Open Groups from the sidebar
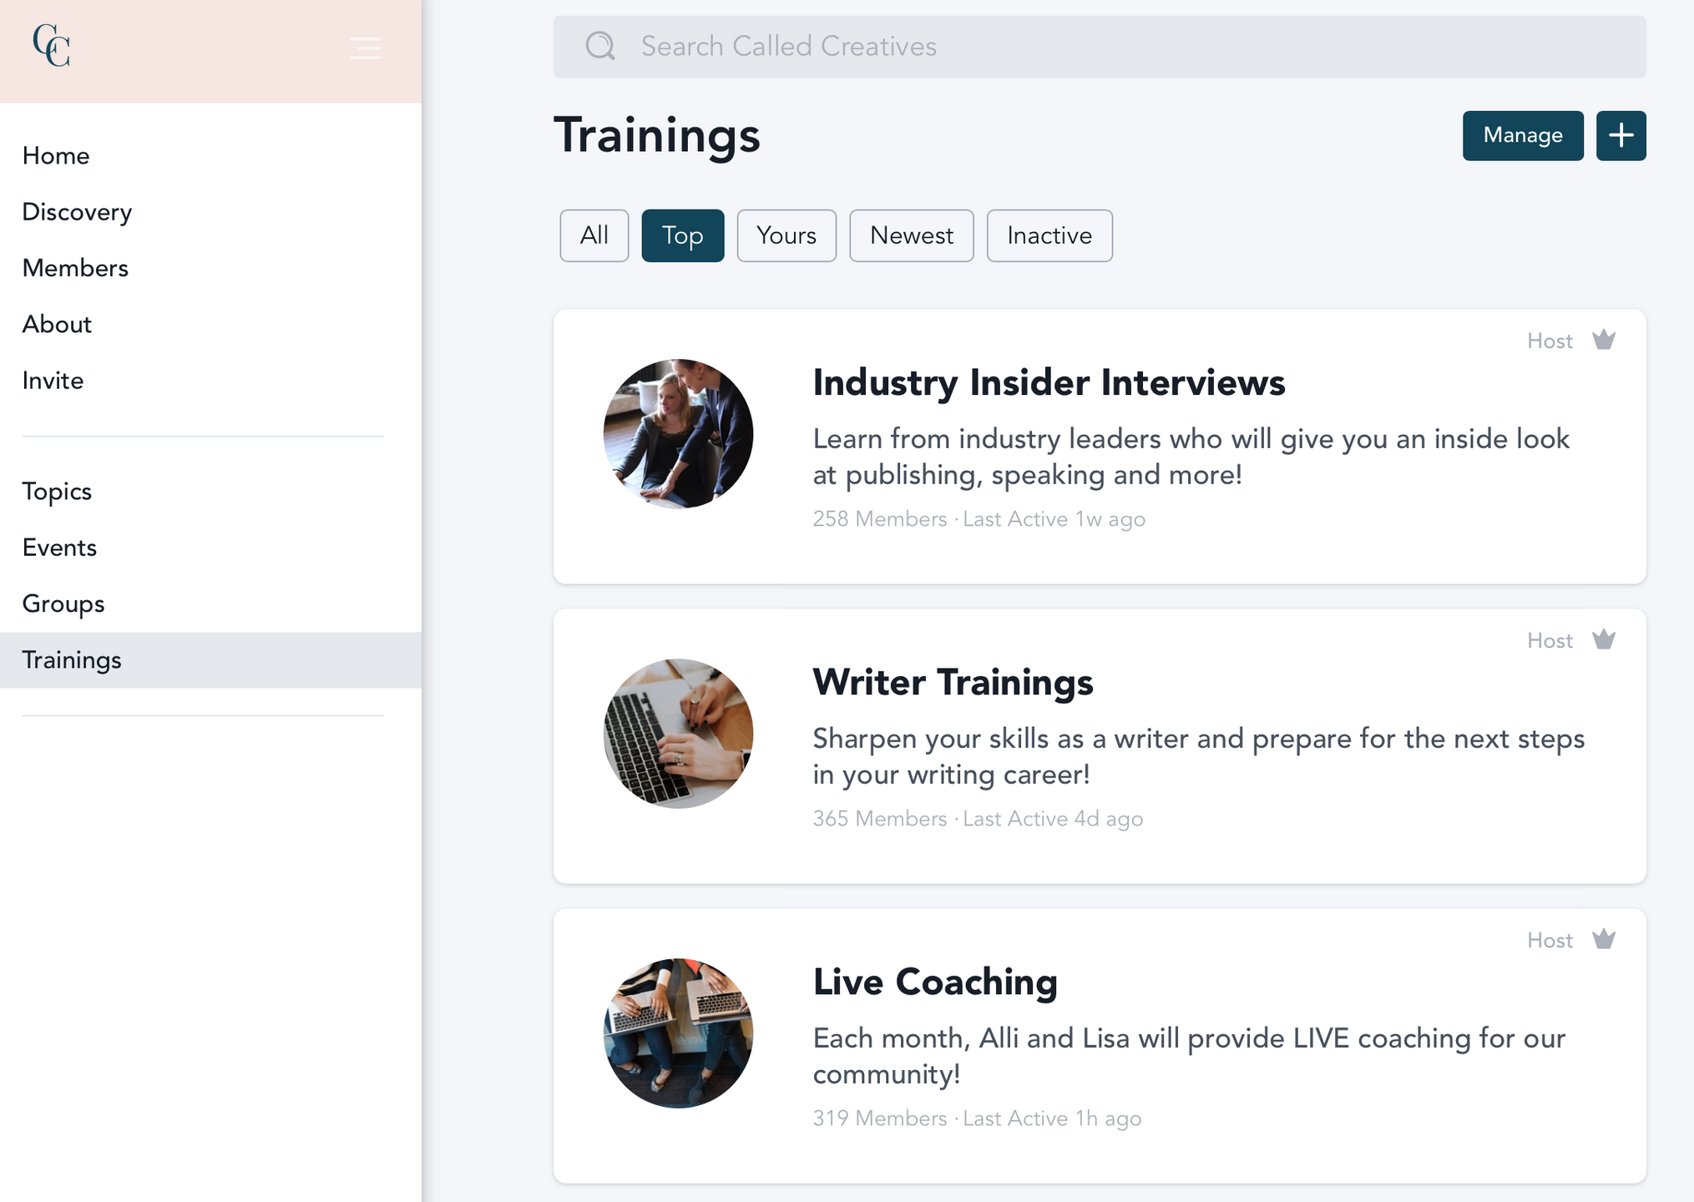 pos(63,604)
